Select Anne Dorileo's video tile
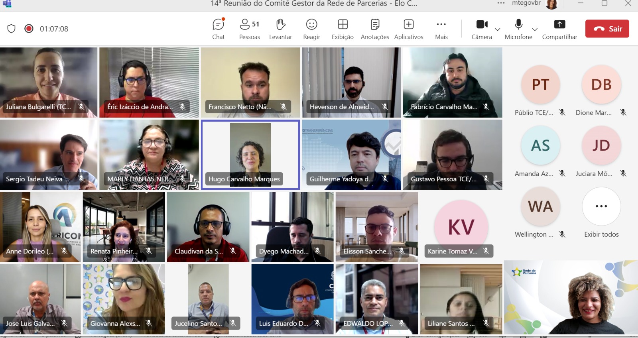This screenshot has height=338, width=638. tap(40, 227)
